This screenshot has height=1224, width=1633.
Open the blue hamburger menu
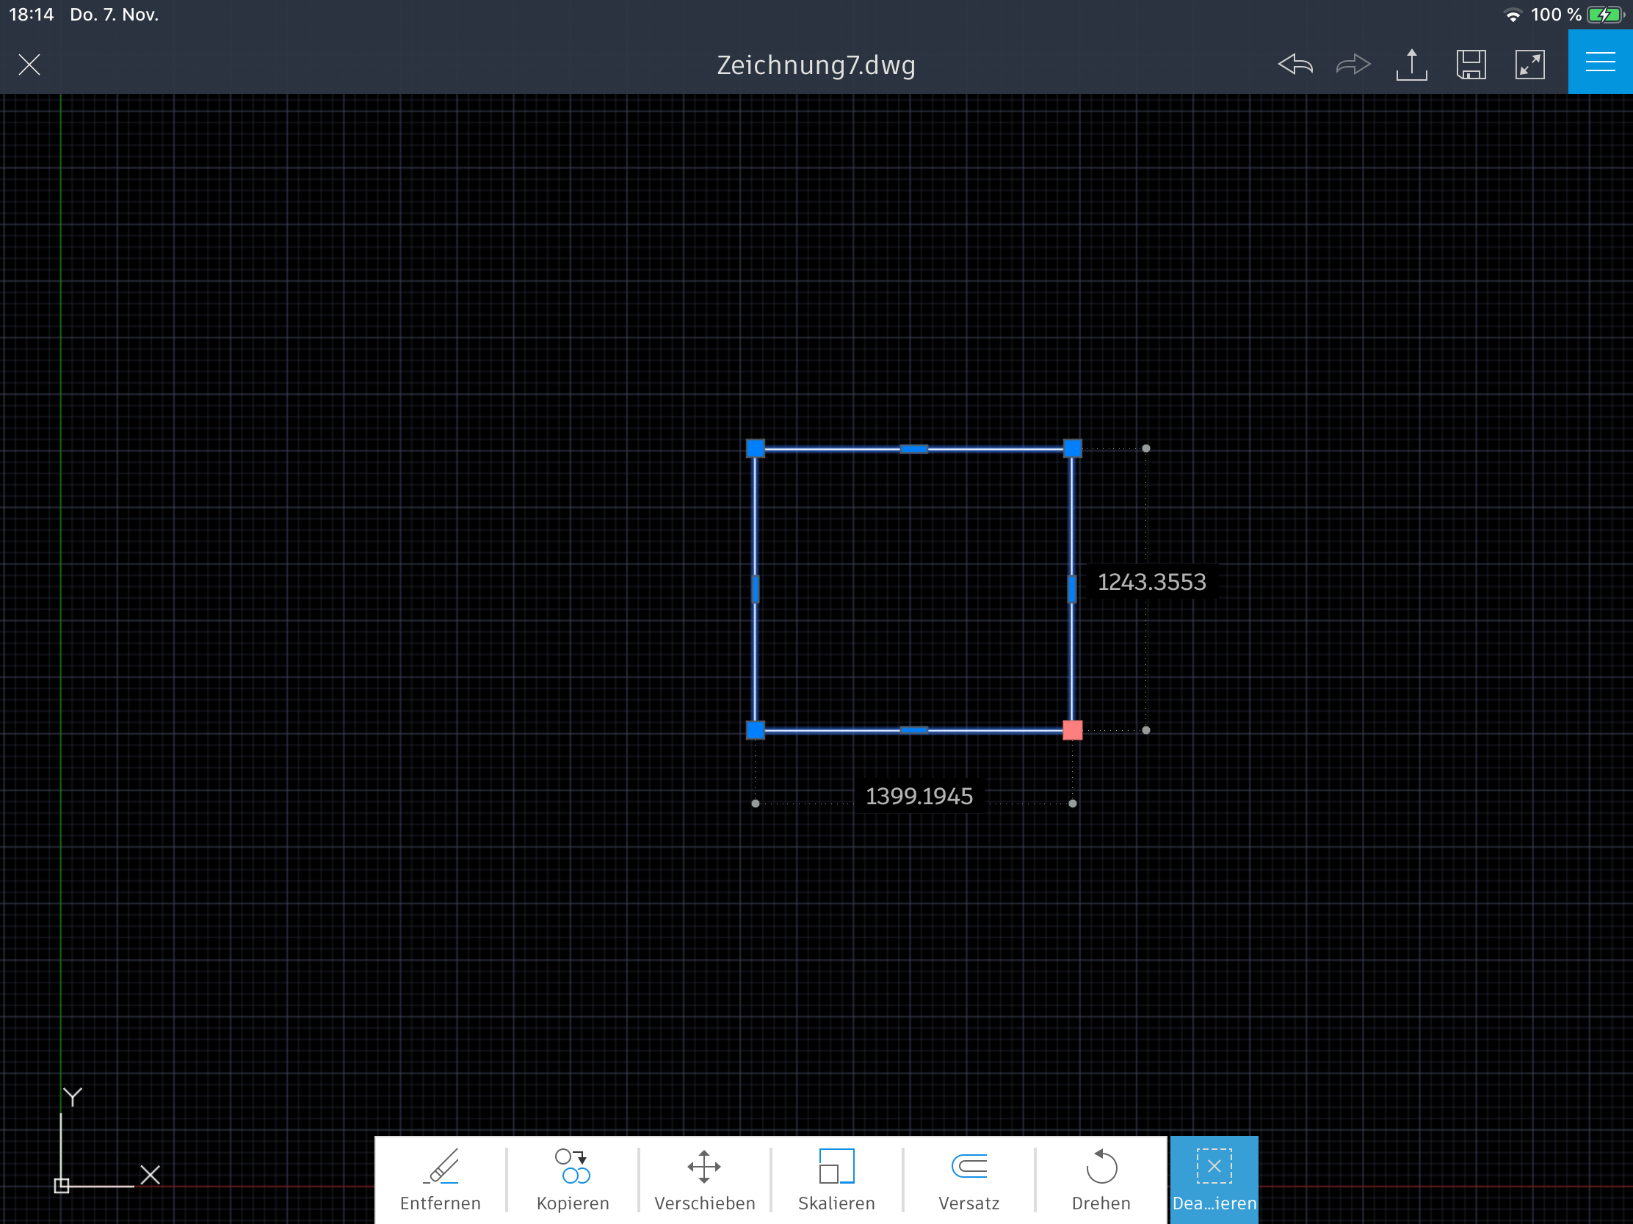(1601, 62)
